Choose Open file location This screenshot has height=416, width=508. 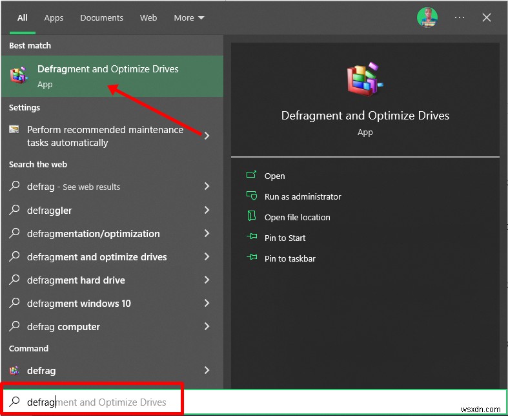297,217
